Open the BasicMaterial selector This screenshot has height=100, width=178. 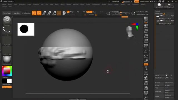tap(7, 61)
